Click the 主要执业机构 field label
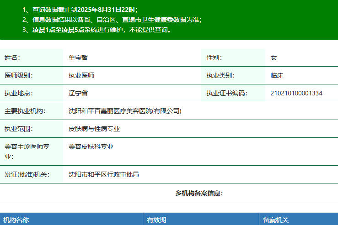 tap(25, 111)
